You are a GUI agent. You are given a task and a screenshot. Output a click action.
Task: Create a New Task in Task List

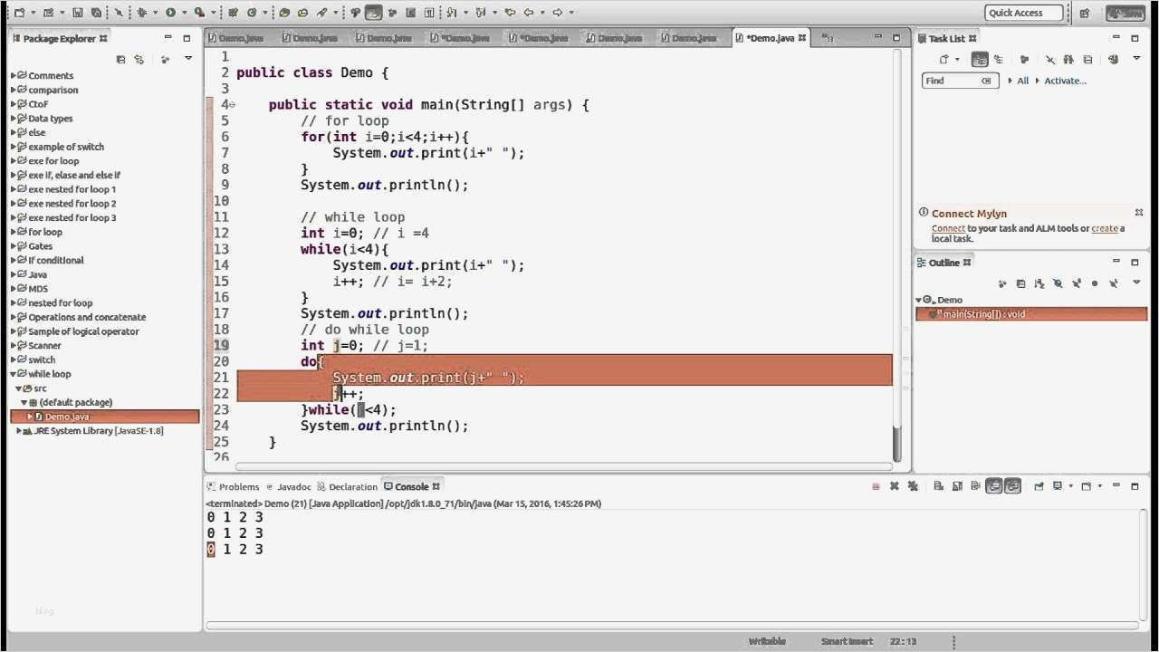[x=943, y=60]
